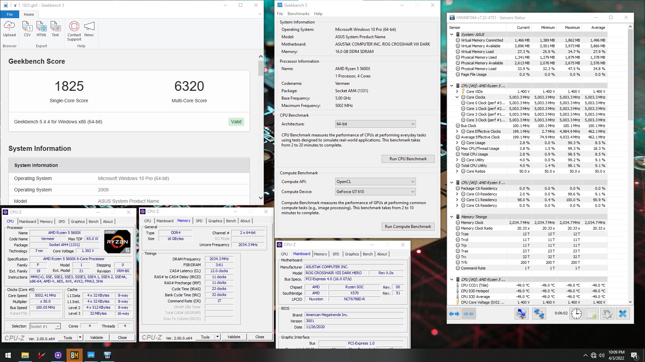Screen dimensions: 645x362
Task: Open the Compute API OpenCL dropdown
Action: click(x=375, y=182)
